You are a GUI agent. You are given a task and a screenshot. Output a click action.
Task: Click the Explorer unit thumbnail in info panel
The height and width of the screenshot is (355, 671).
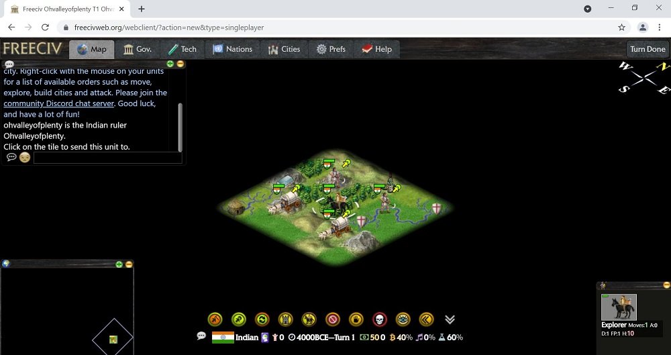(619, 307)
